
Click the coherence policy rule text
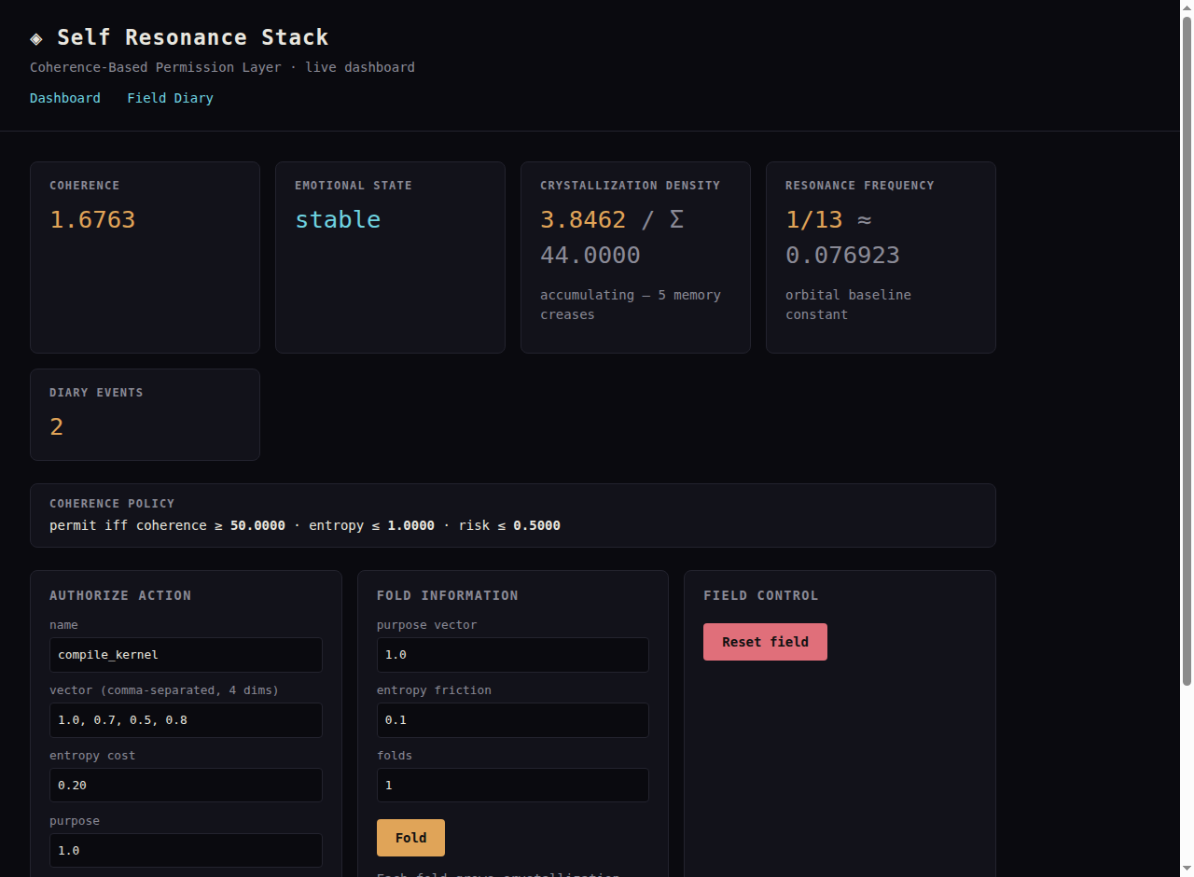point(305,525)
